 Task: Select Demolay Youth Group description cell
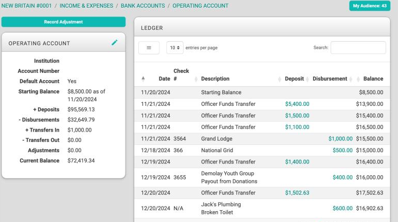click(x=229, y=177)
